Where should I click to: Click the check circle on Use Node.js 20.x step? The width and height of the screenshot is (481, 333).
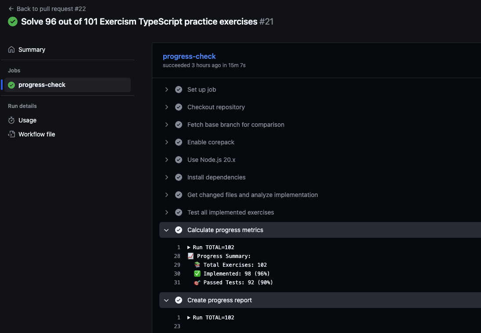(x=179, y=159)
